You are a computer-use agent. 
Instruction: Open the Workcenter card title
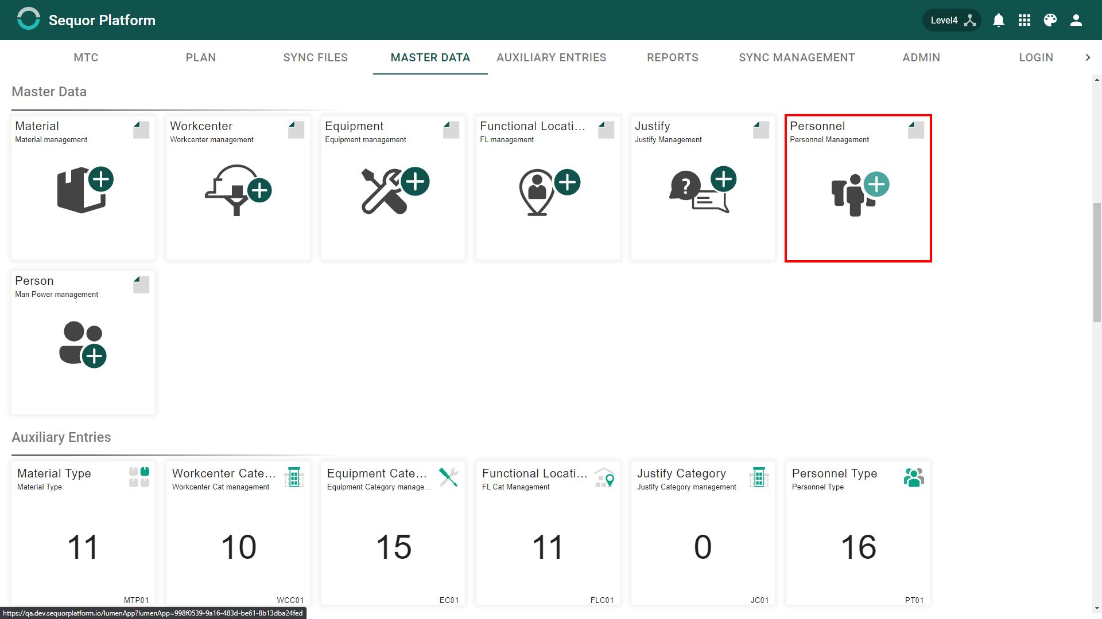click(201, 126)
